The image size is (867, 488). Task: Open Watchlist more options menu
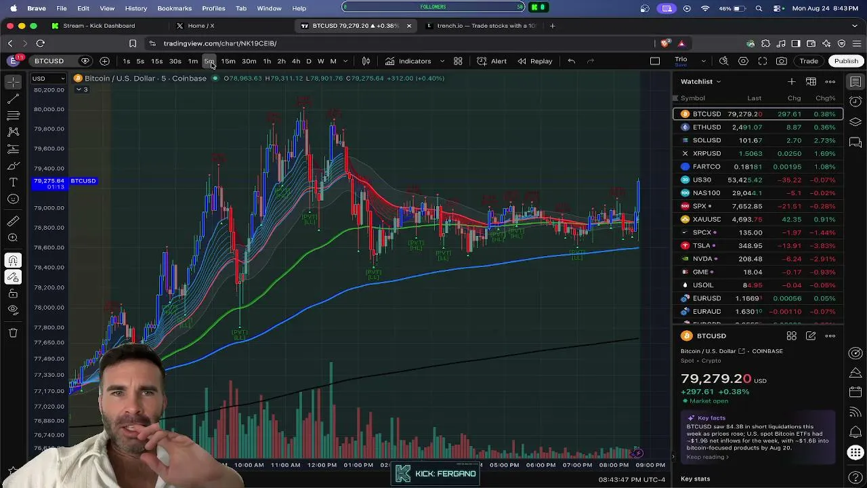click(x=830, y=82)
